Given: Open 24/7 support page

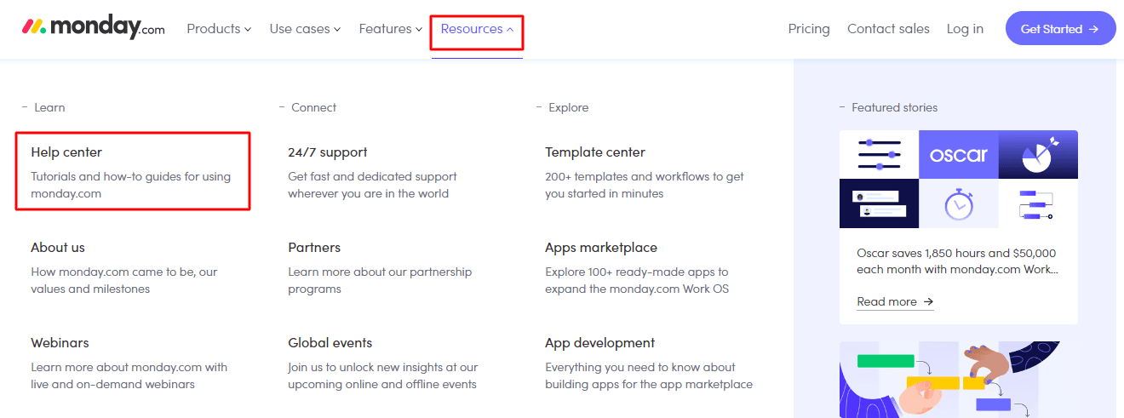Looking at the screenshot, I should 328,152.
